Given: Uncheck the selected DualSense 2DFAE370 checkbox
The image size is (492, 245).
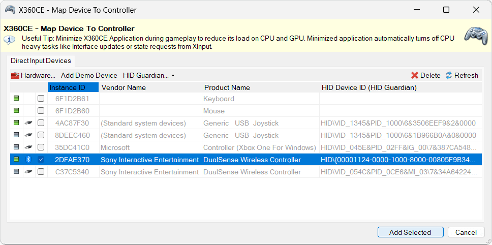Looking at the screenshot, I should tap(41, 160).
